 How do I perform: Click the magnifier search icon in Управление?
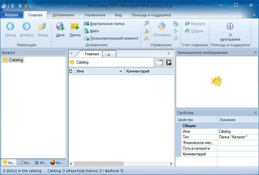[146, 23]
